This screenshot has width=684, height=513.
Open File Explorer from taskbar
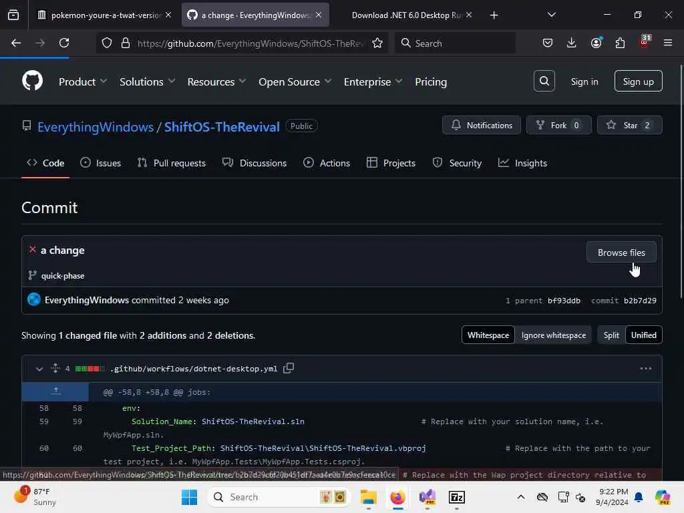click(x=368, y=497)
